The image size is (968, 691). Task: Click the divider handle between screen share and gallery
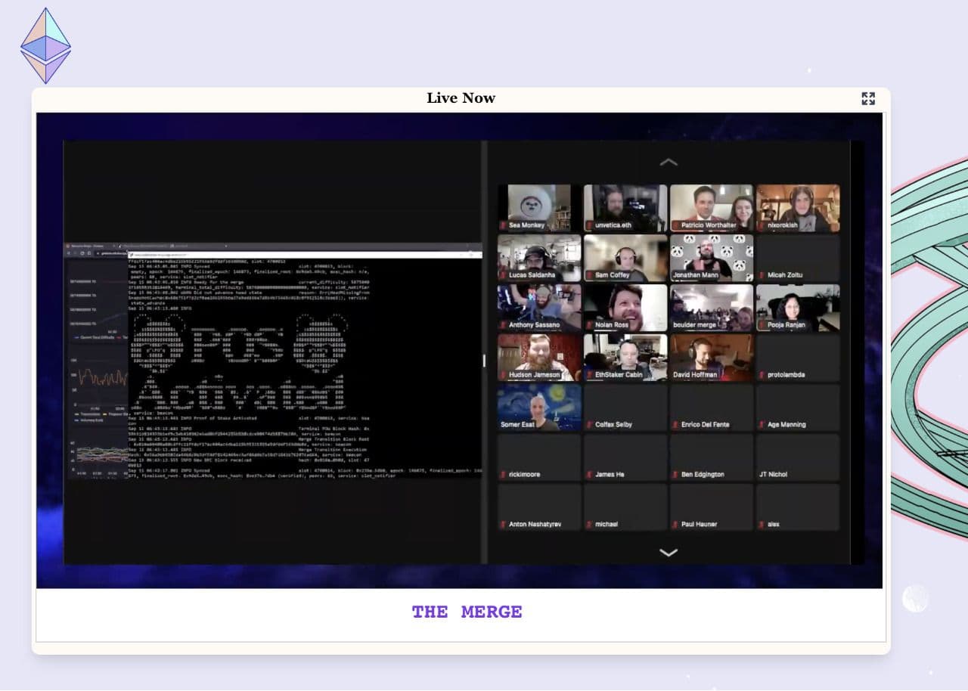[484, 361]
